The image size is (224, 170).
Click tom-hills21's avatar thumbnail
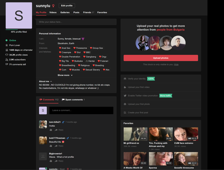pos(43,124)
